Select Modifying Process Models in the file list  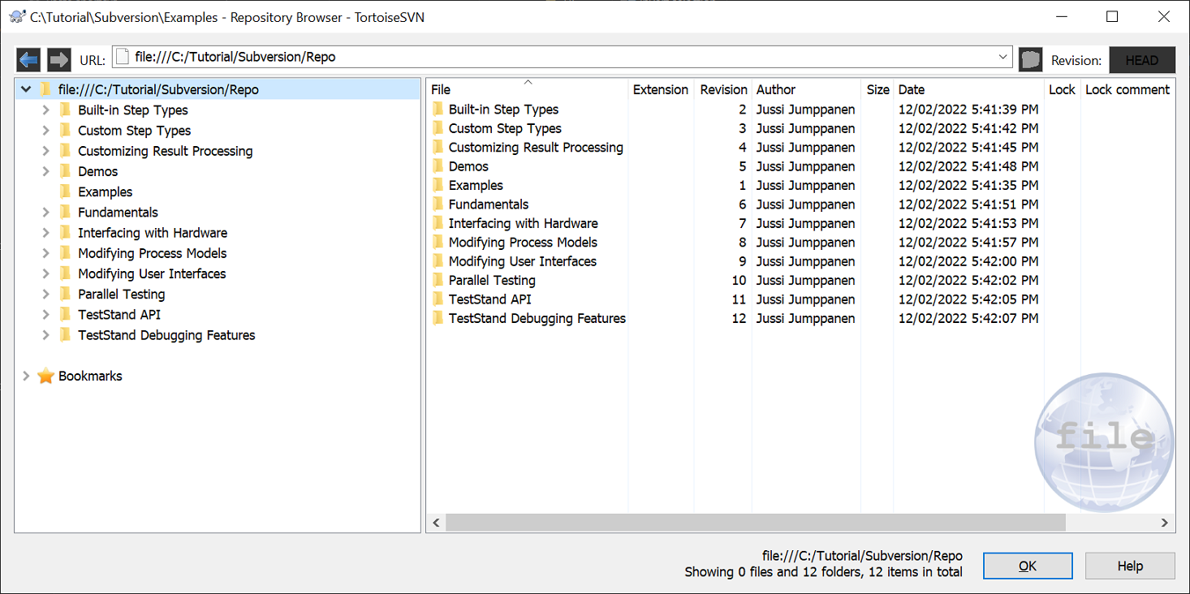point(523,242)
